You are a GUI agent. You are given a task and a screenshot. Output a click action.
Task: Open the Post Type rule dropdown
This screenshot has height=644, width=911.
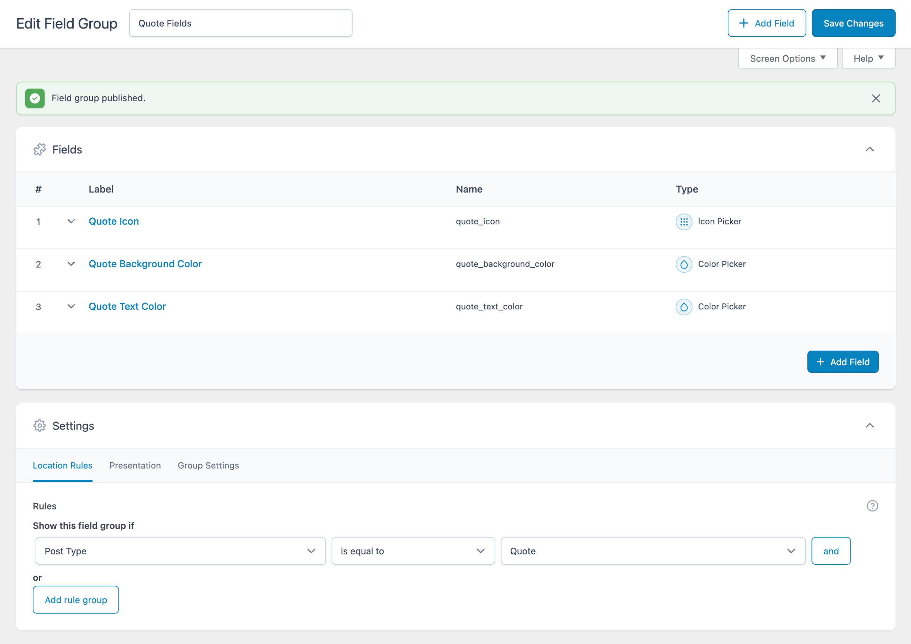click(x=180, y=551)
